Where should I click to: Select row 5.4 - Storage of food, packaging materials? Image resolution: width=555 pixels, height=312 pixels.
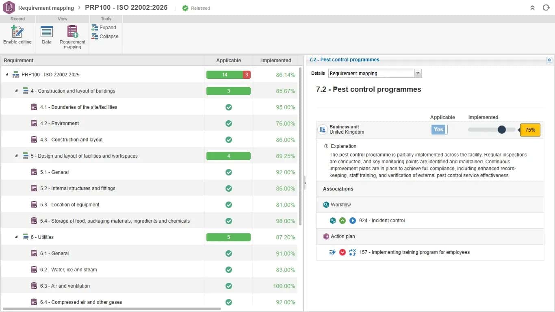tap(149, 221)
